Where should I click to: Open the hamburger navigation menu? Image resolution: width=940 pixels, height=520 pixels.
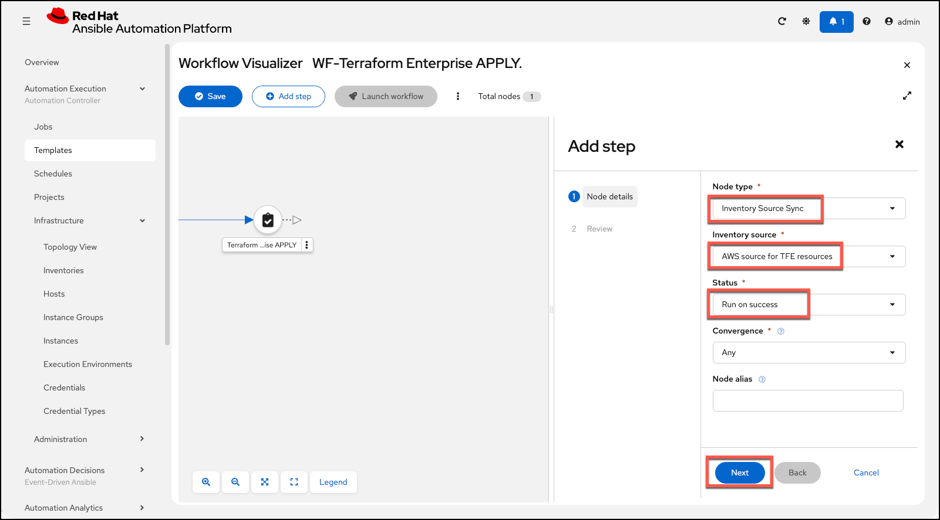pyautogui.click(x=26, y=21)
